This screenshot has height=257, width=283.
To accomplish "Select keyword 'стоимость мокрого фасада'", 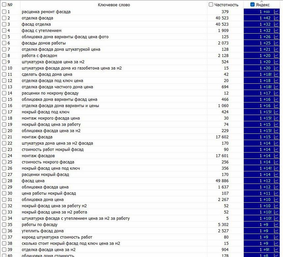I will [48, 162].
